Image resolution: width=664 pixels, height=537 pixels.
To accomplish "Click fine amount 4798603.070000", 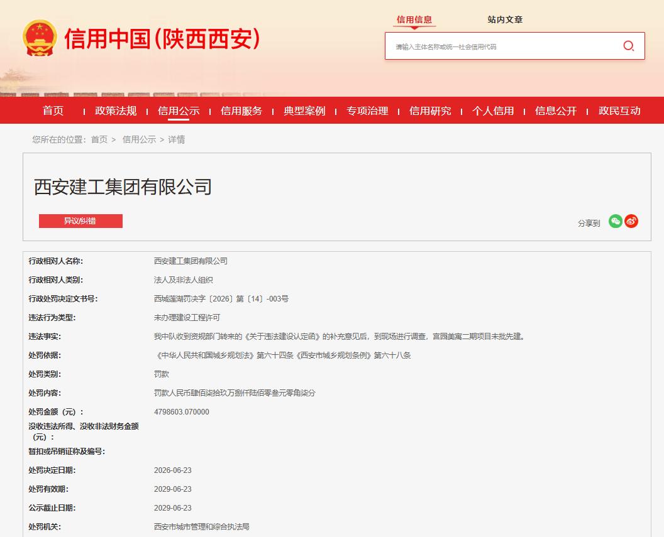I will [182, 412].
